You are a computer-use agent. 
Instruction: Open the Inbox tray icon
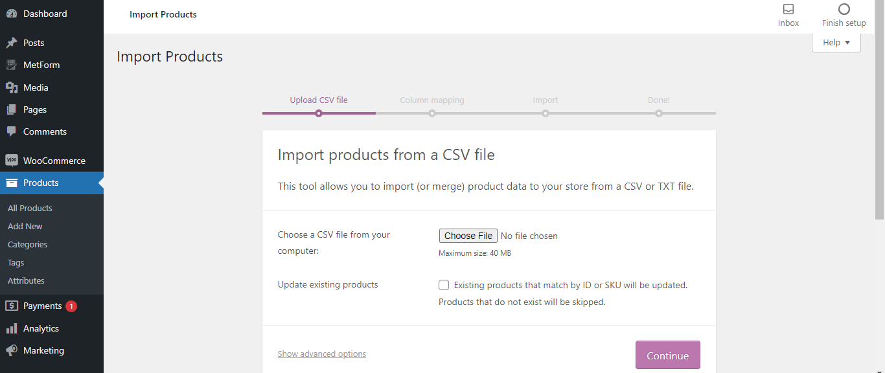788,10
